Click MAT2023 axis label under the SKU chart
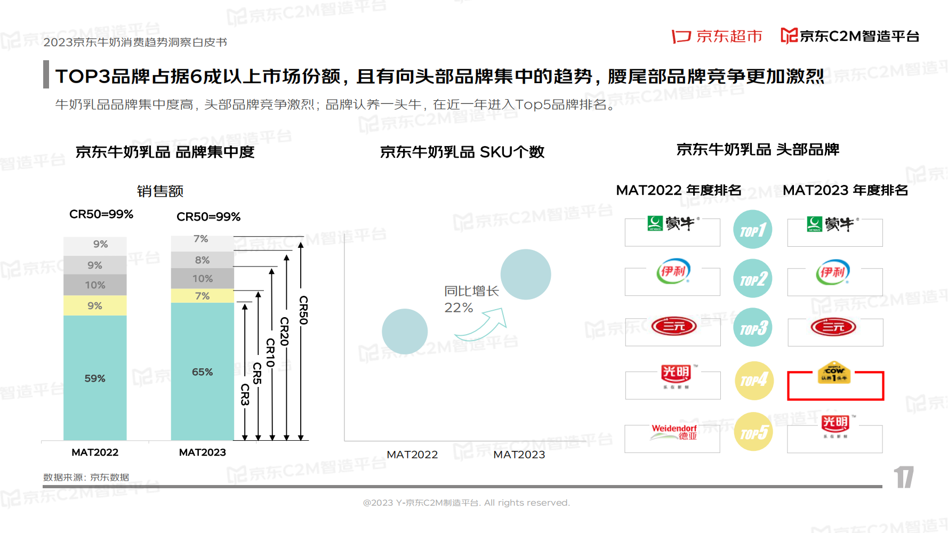 click(519, 455)
